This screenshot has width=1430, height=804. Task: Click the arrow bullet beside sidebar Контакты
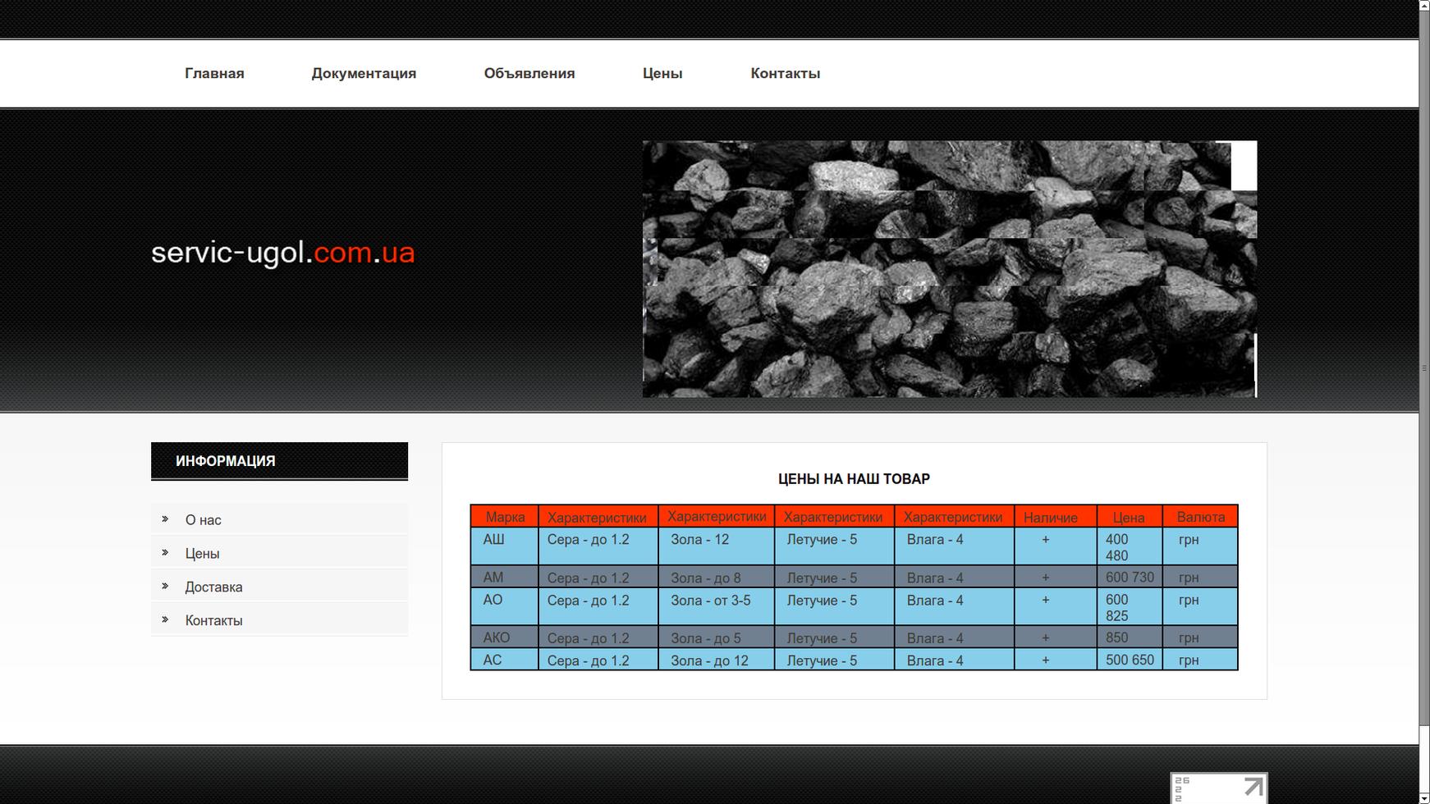tap(165, 619)
